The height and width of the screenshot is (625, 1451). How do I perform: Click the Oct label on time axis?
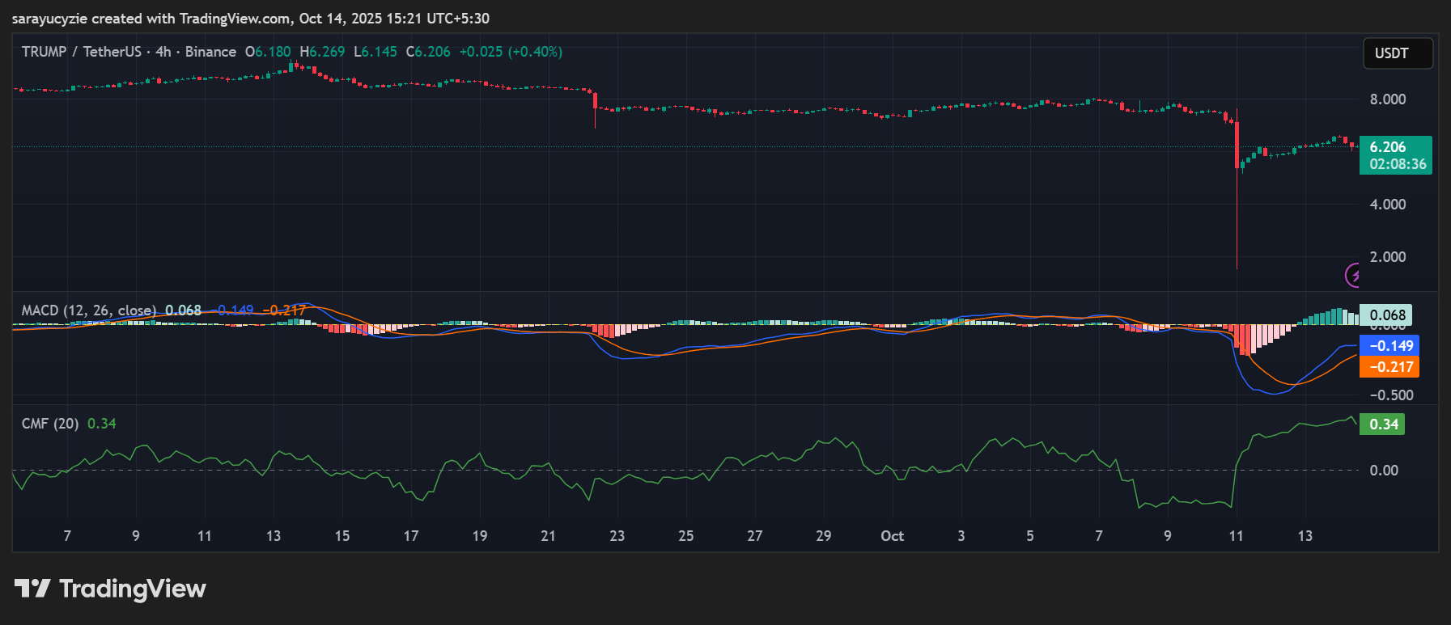[x=892, y=536]
